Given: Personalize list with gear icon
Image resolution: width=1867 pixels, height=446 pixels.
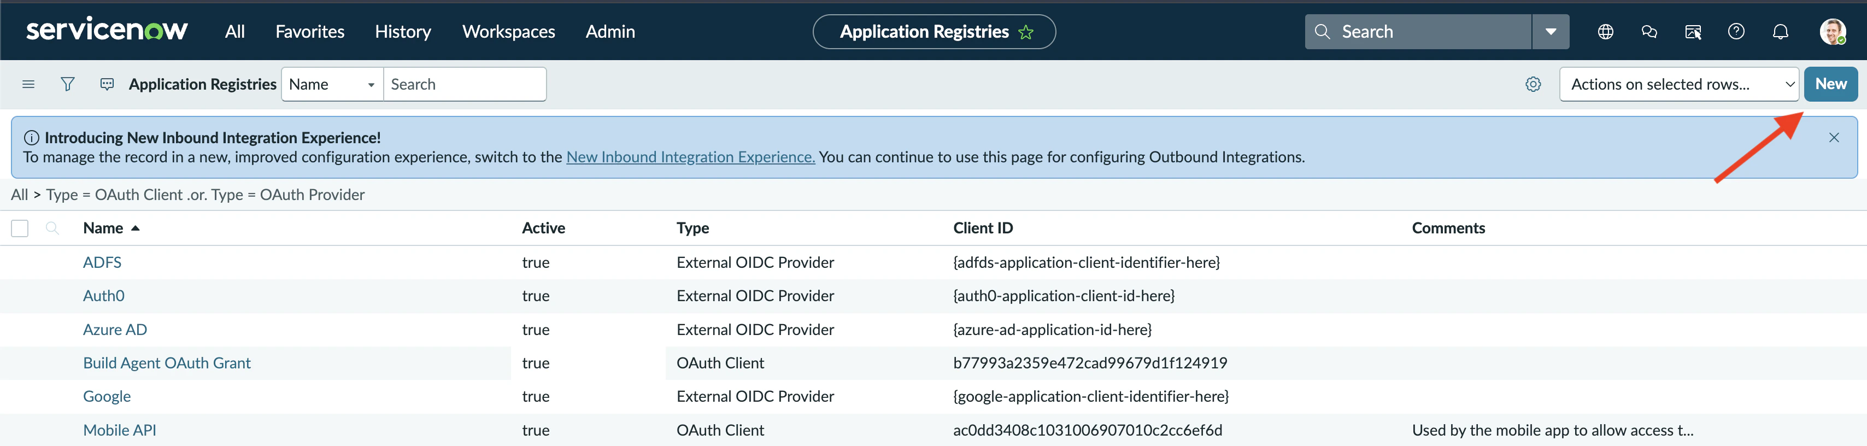Looking at the screenshot, I should (1533, 84).
